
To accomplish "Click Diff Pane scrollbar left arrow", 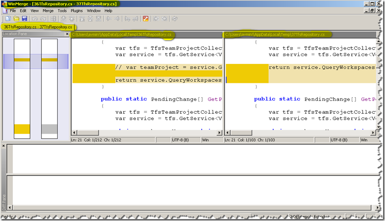I will pyautogui.click(x=10, y=208).
